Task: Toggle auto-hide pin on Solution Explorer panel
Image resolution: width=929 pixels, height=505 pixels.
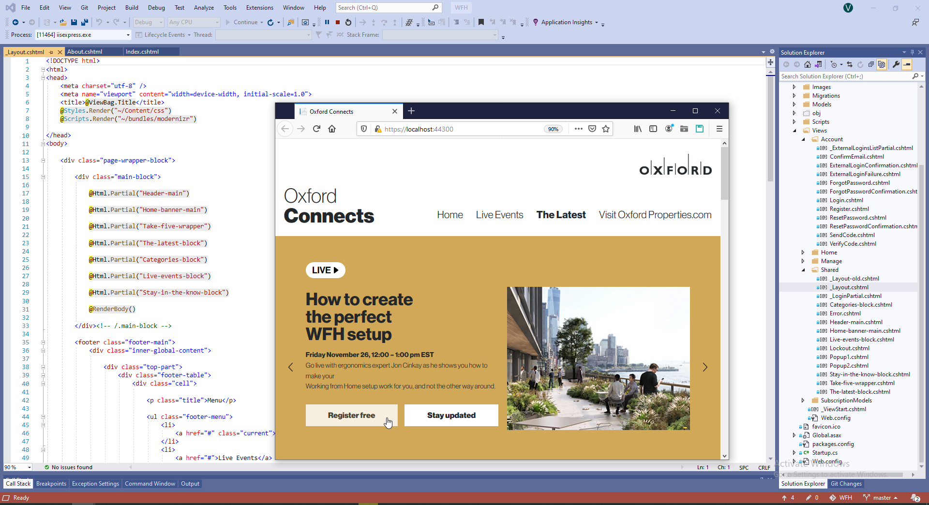Action: tap(912, 52)
